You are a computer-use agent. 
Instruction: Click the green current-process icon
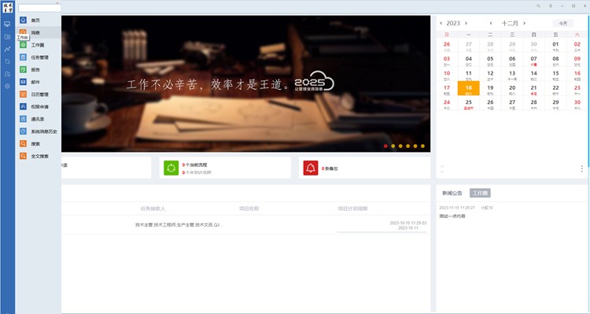coord(171,168)
